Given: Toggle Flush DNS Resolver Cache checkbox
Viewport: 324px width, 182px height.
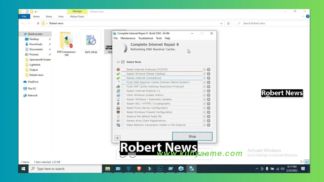Looking at the screenshot, I should [123, 82].
